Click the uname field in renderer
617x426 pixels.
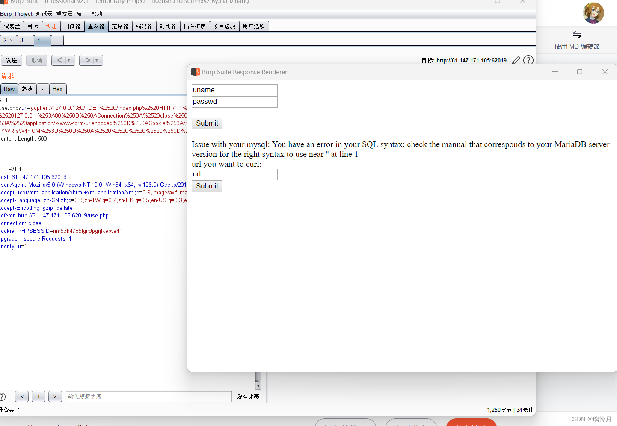click(x=234, y=90)
